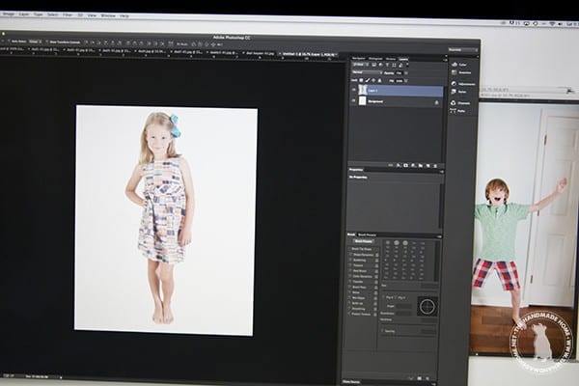Click the Shape layer filter icon
This screenshot has height=386, width=579.
pyautogui.click(x=394, y=65)
